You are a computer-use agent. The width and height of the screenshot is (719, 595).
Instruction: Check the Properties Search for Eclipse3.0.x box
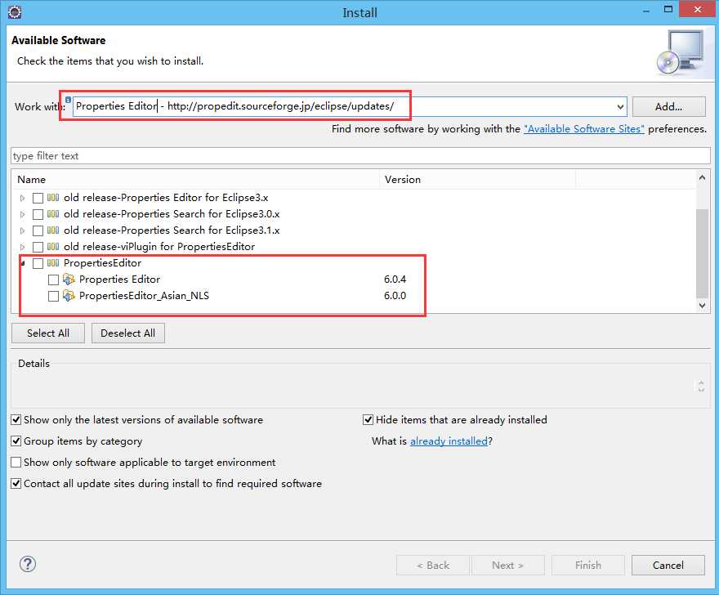pos(38,214)
